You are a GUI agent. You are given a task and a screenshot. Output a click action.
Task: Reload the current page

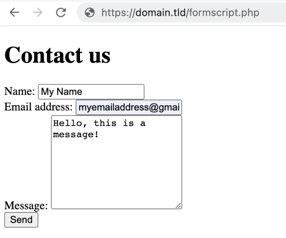61,13
